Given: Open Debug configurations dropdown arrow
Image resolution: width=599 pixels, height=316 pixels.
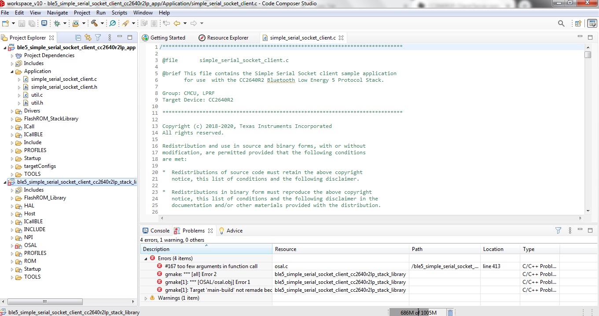Looking at the screenshot, I should pos(65,23).
